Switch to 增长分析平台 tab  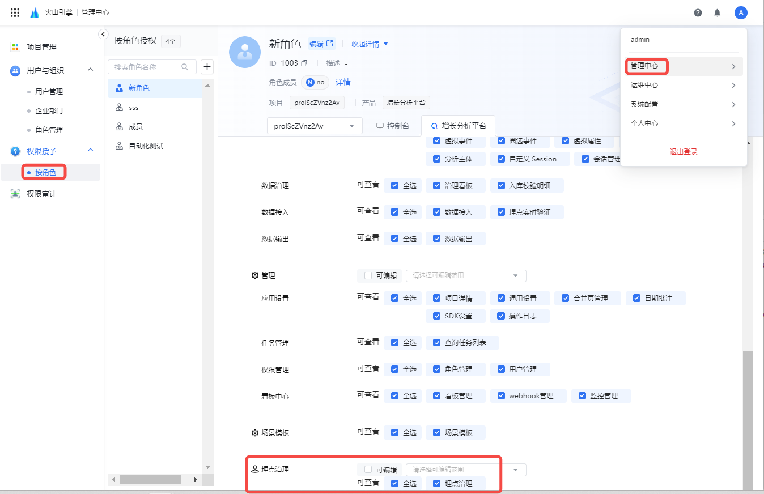click(x=459, y=126)
